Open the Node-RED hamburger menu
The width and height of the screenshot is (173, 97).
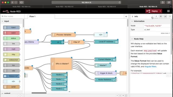168,11
